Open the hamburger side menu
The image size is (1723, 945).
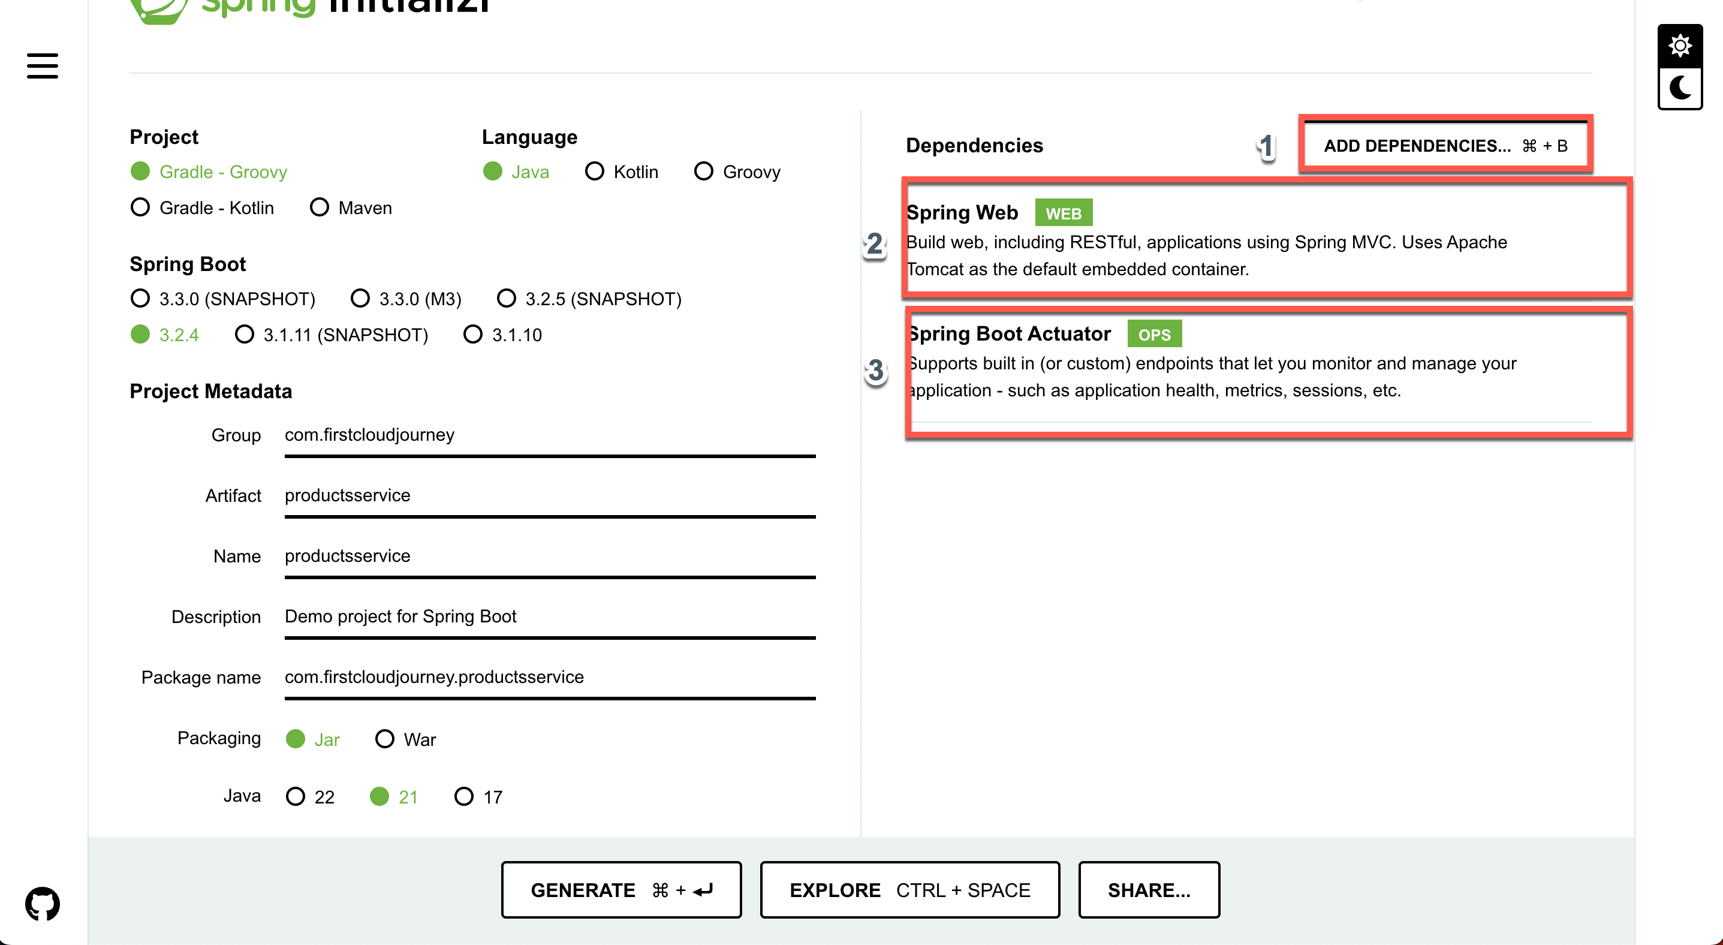[42, 65]
